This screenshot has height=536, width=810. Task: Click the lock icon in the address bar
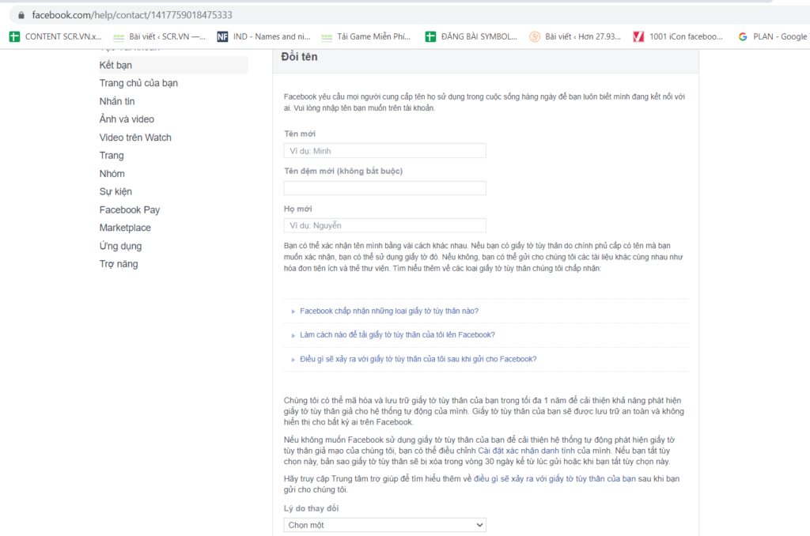click(21, 15)
